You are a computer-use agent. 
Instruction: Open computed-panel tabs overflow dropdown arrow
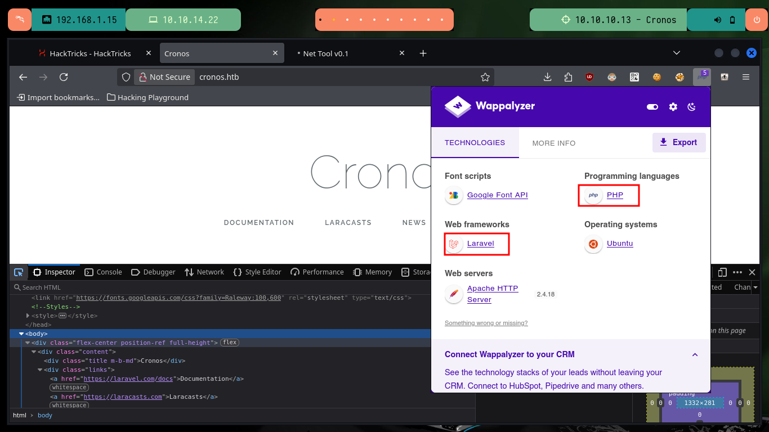click(x=754, y=287)
